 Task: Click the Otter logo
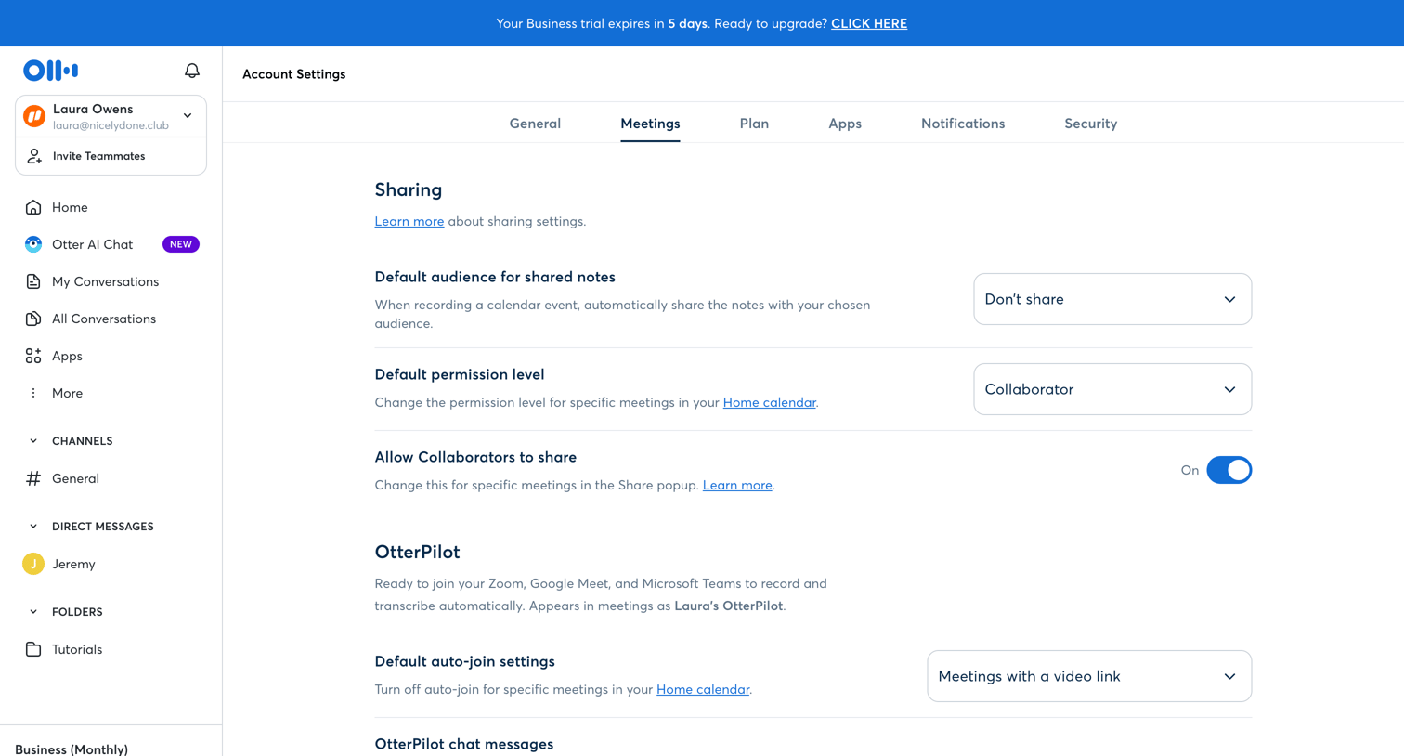coord(51,71)
